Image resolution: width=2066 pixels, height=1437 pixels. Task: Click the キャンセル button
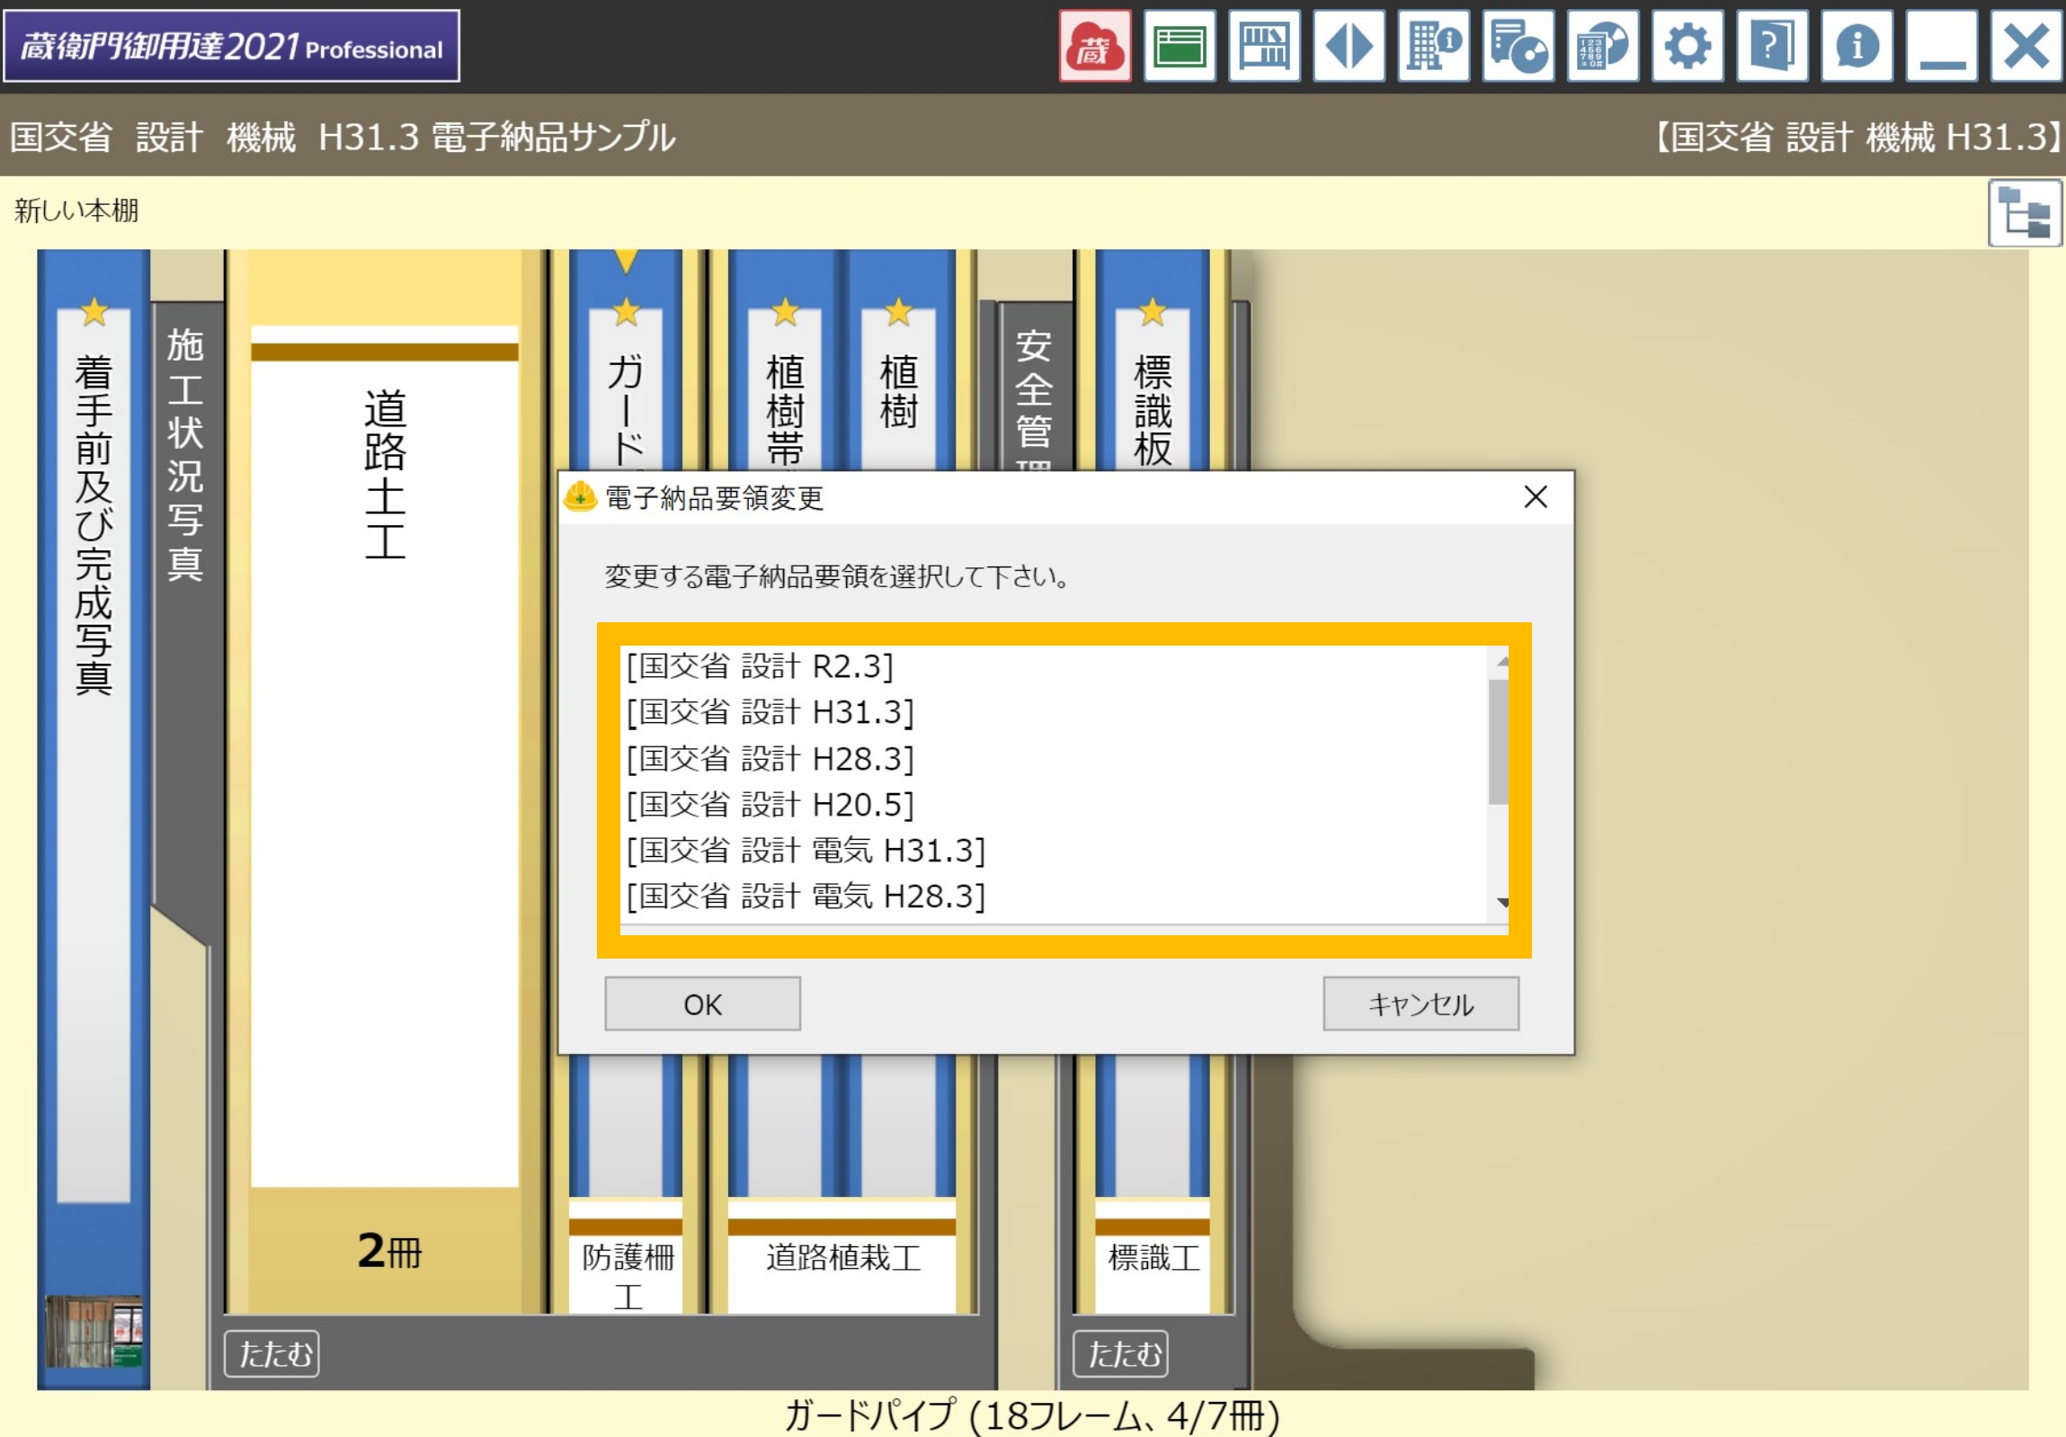coord(1420,1004)
